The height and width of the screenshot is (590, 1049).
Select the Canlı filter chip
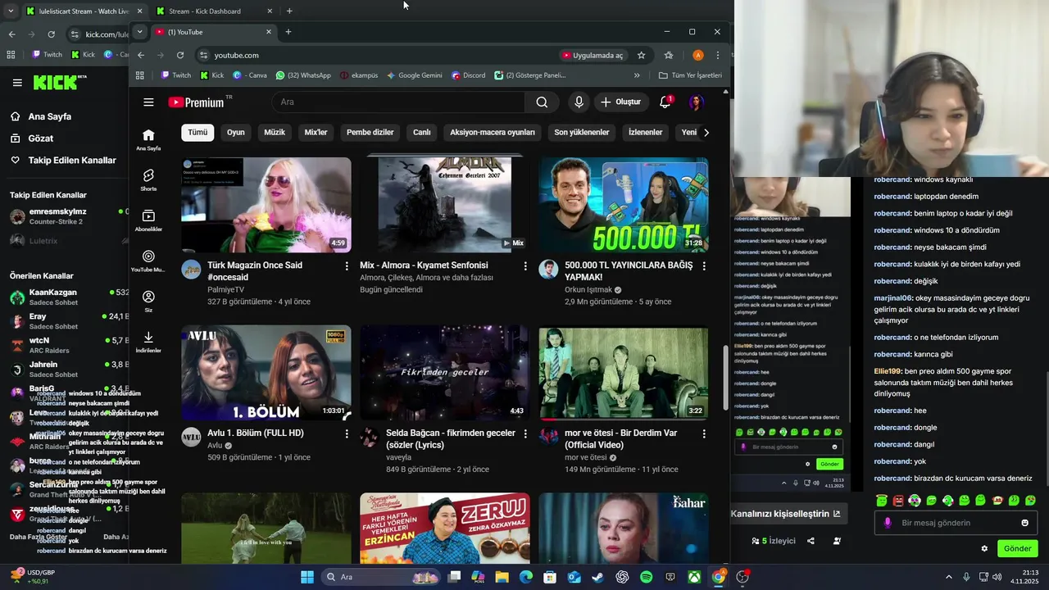tap(422, 132)
